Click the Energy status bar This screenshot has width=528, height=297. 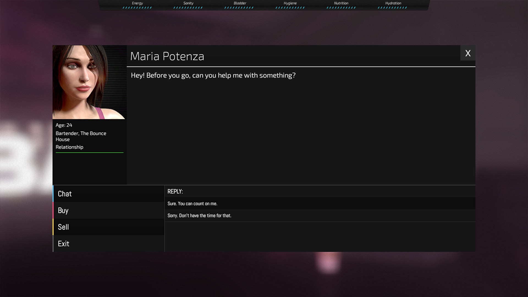coord(137,7)
